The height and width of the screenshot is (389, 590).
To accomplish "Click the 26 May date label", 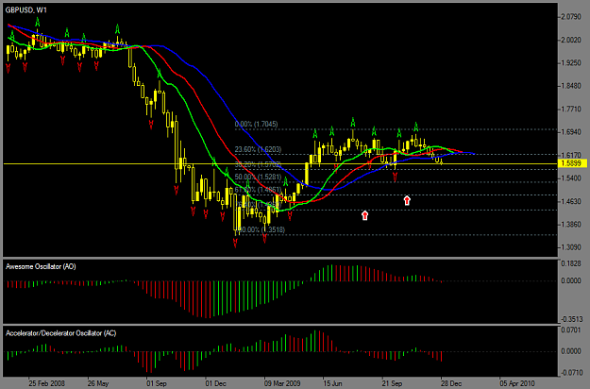I will [98, 383].
